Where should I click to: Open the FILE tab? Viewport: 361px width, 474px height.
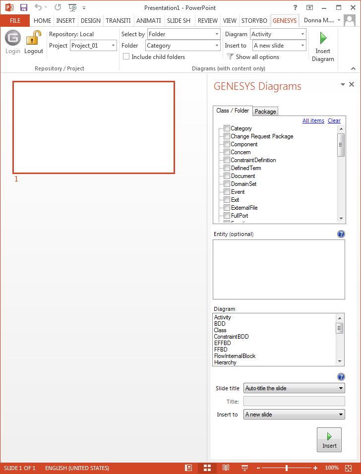click(x=15, y=20)
